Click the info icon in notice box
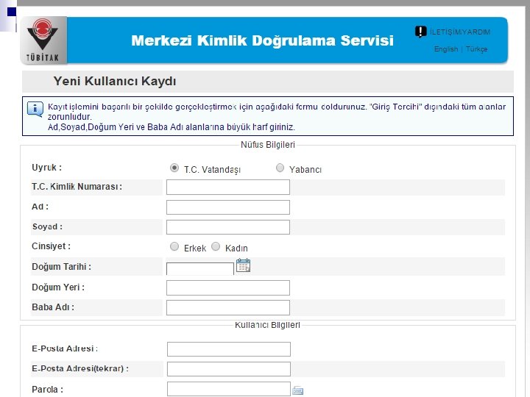 pos(35,109)
